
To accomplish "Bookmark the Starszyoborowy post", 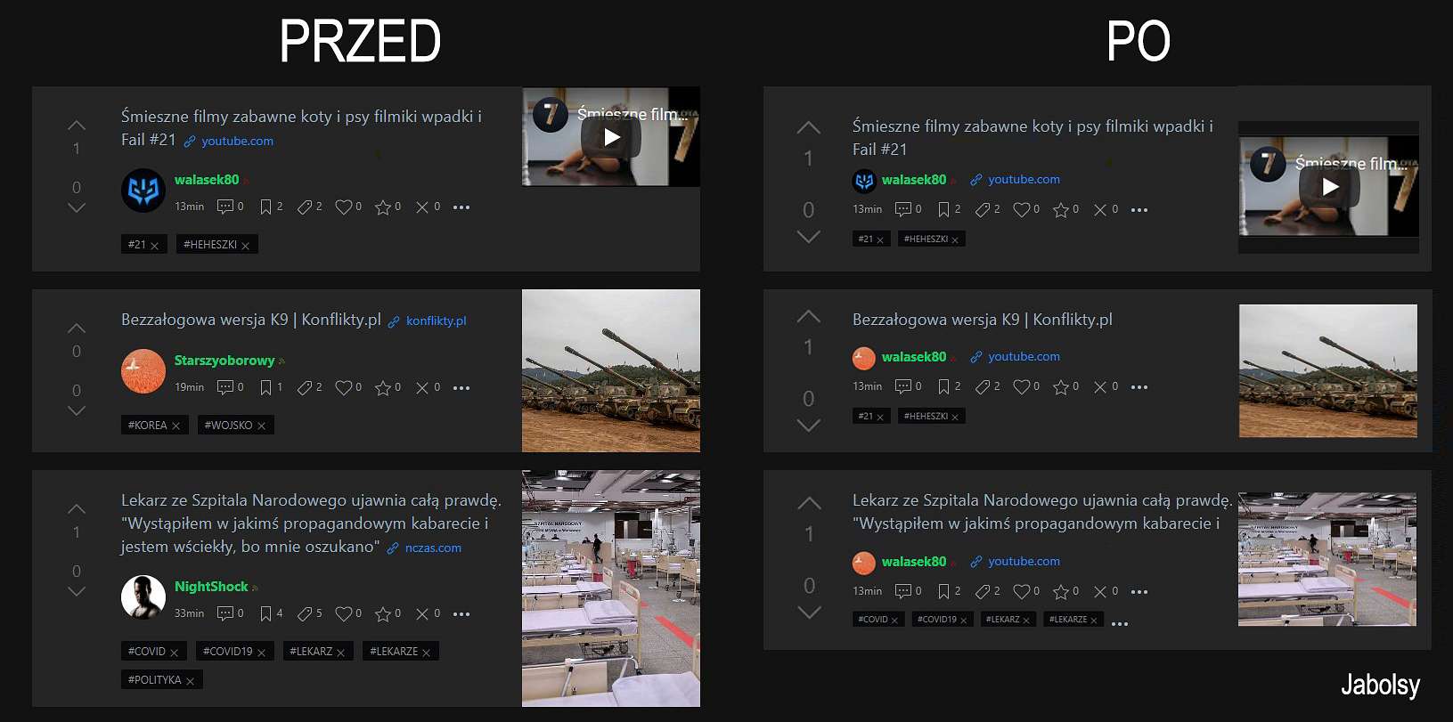I will click(265, 387).
